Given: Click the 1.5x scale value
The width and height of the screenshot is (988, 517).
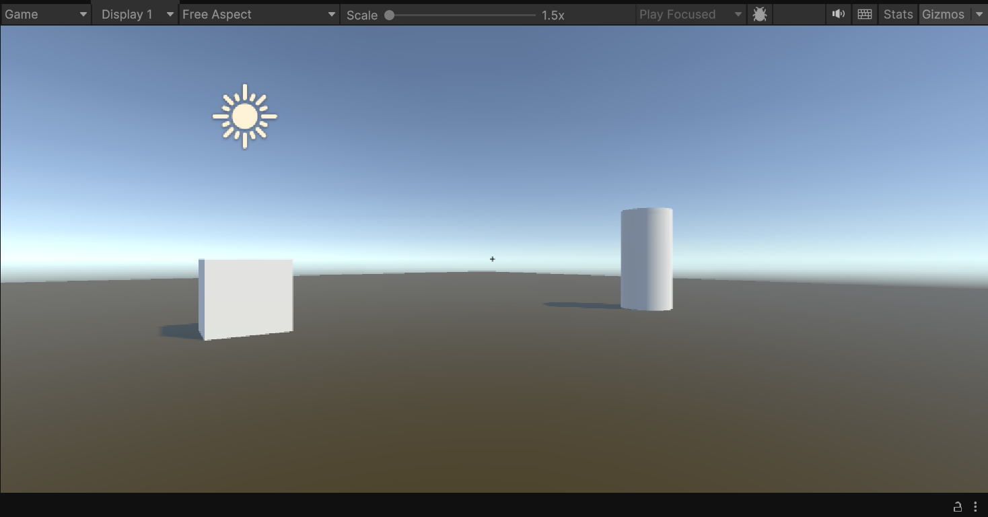Looking at the screenshot, I should (x=553, y=15).
